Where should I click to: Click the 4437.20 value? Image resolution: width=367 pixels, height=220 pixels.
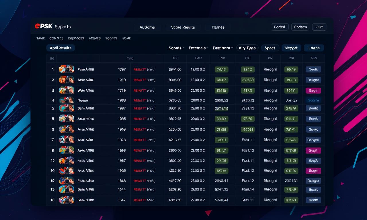click(x=175, y=181)
